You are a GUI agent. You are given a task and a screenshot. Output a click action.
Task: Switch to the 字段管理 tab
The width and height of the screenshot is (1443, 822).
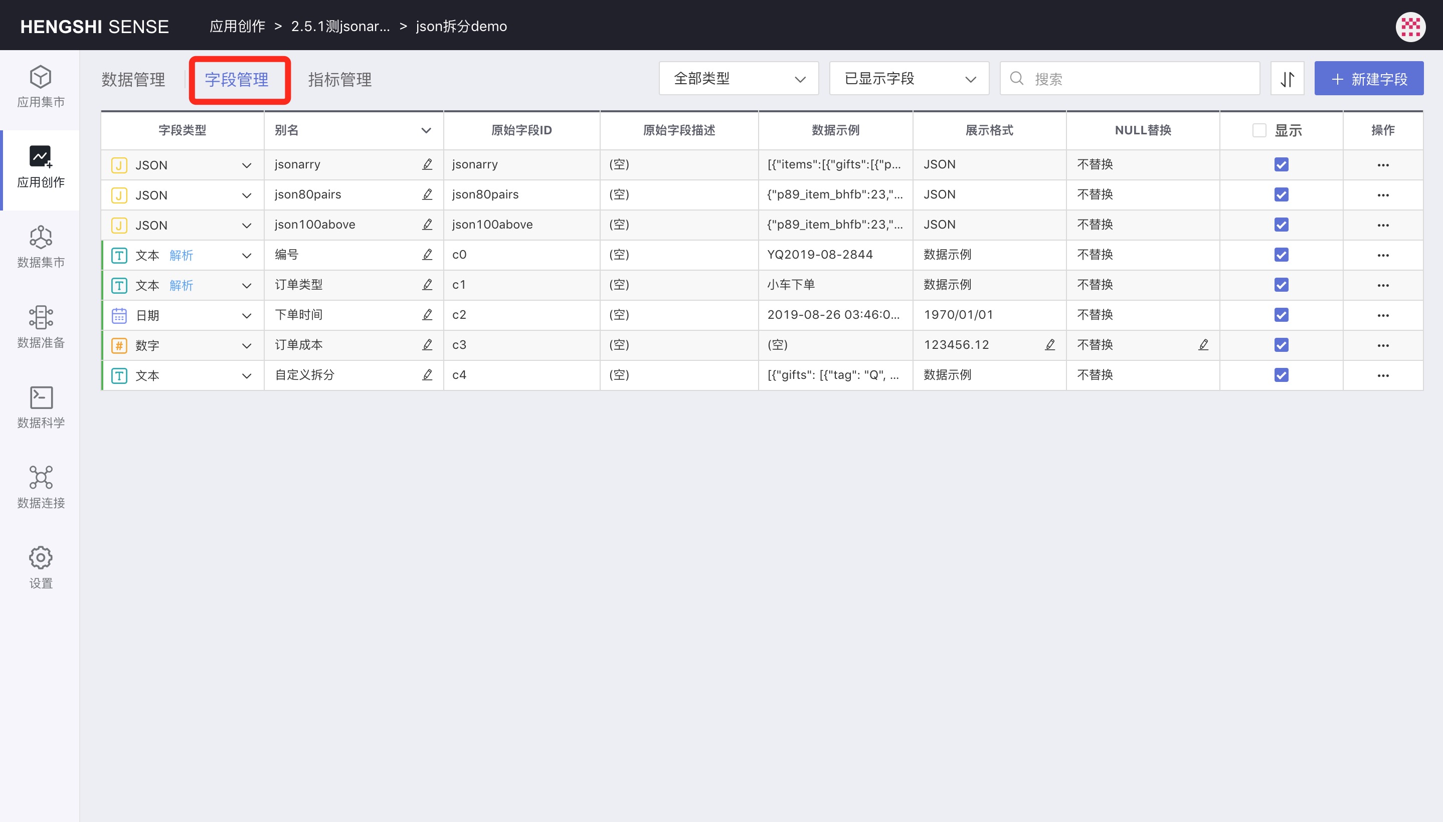click(237, 80)
